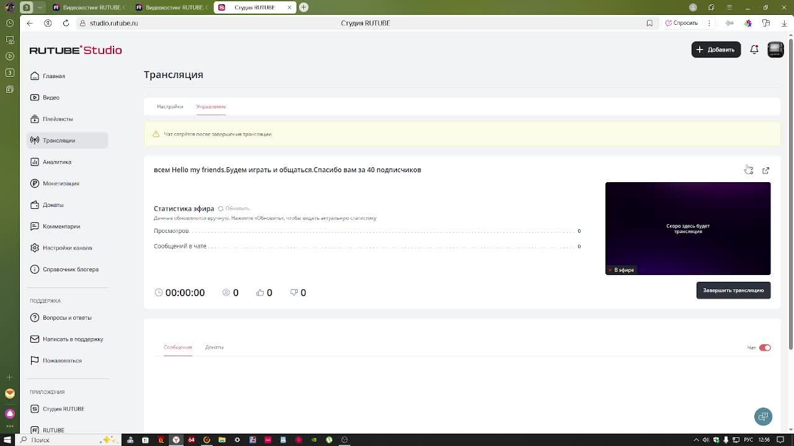
Task: Open Вопросы и ответы support page
Action: [67, 318]
